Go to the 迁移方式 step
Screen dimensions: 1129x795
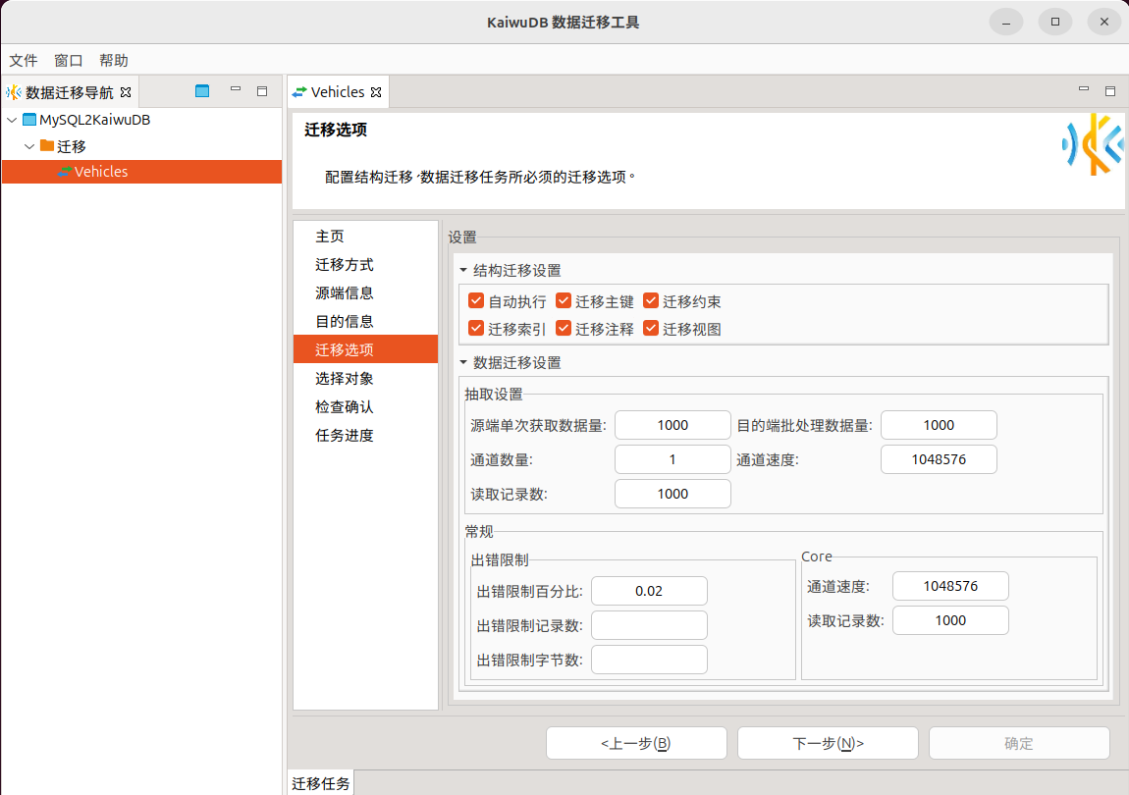point(366,264)
